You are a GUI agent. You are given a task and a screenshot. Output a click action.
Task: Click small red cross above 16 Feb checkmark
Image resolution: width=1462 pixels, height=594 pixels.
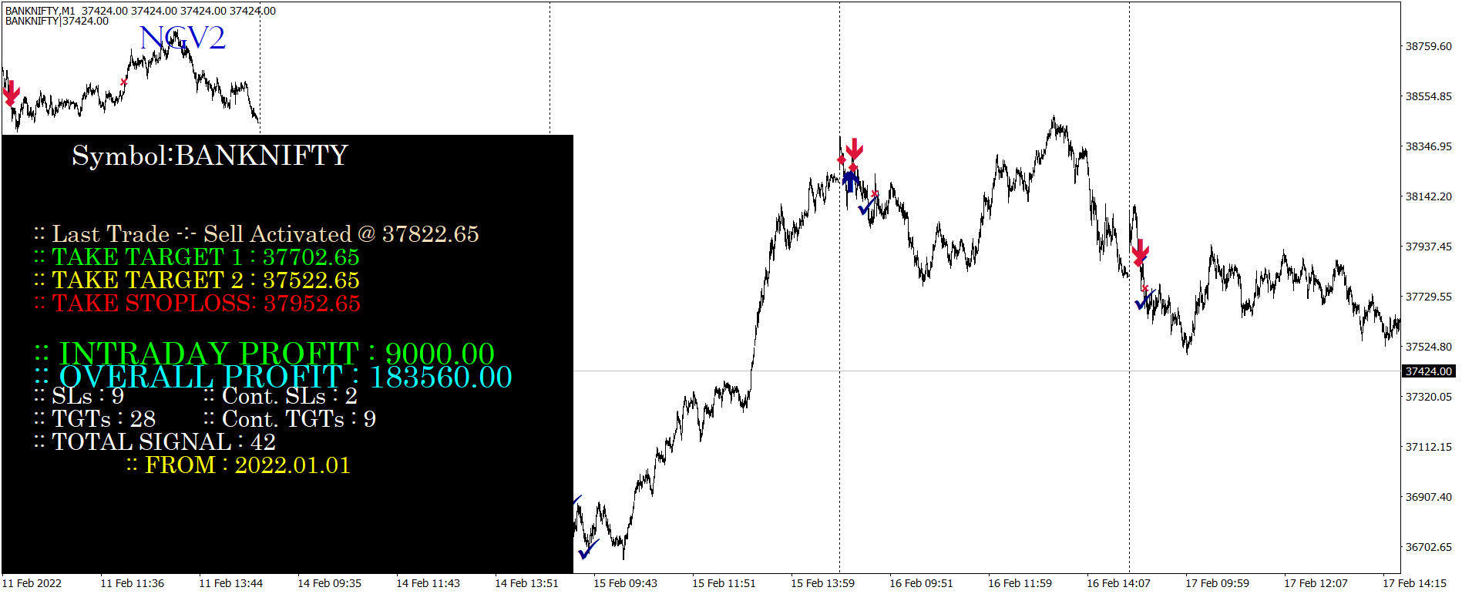click(1144, 289)
